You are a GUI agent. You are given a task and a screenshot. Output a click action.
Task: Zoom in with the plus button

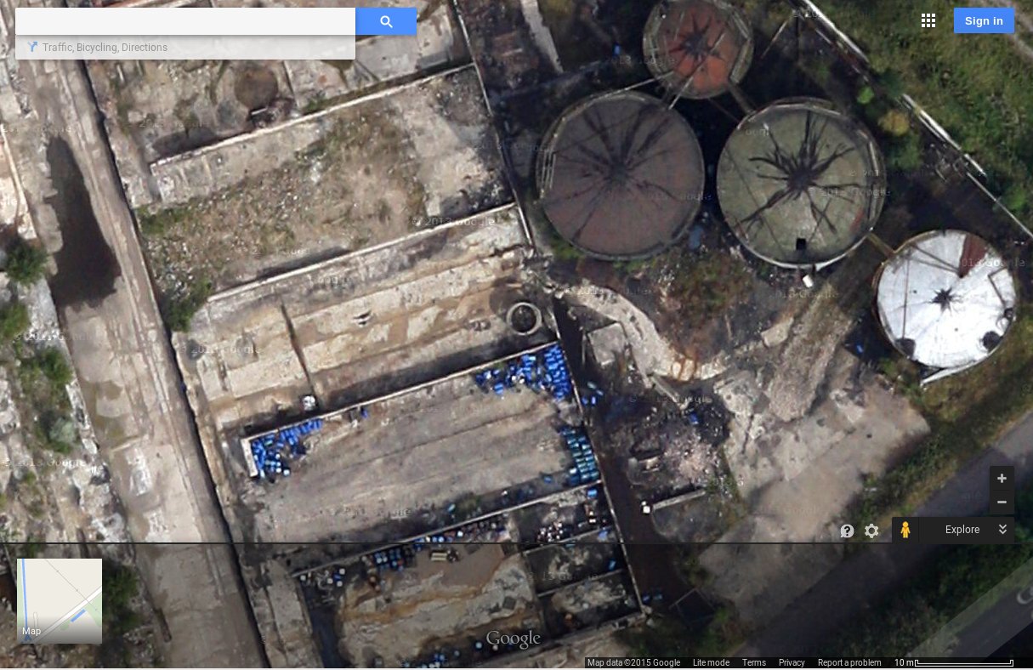click(x=1002, y=478)
